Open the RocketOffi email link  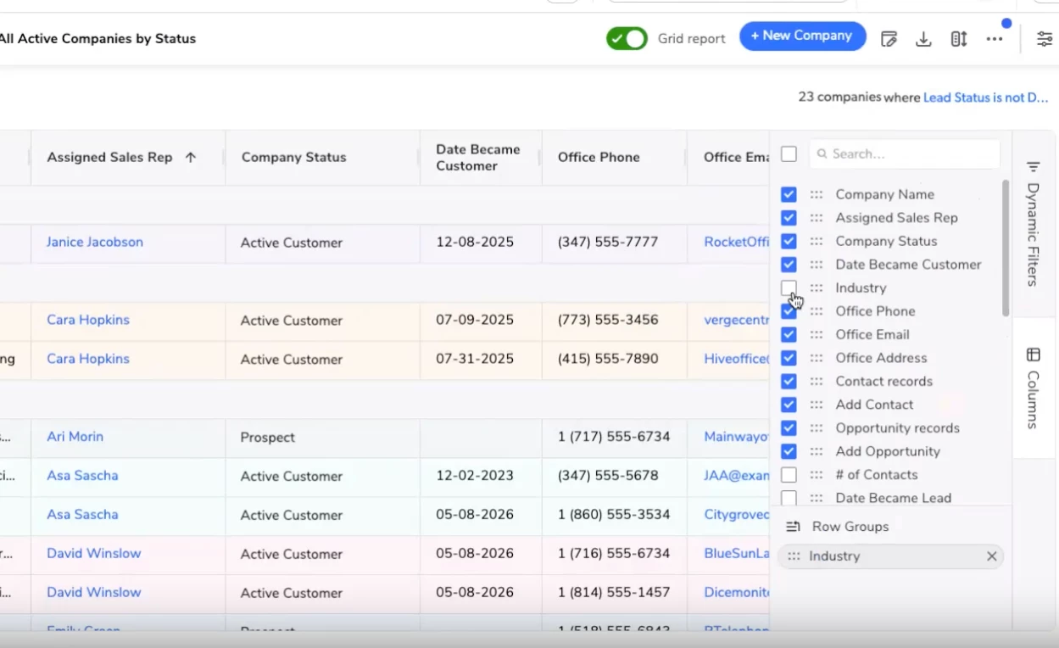736,242
